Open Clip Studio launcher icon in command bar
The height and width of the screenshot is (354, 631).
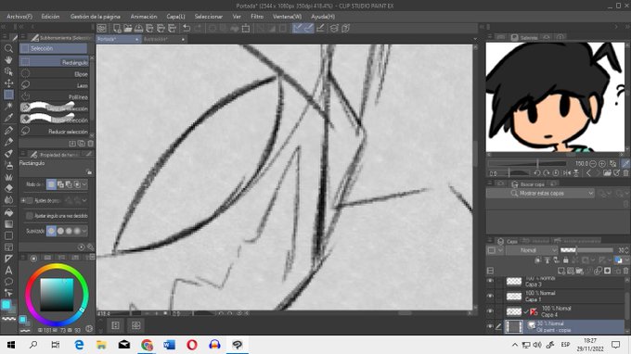pyautogui.click(x=102, y=28)
